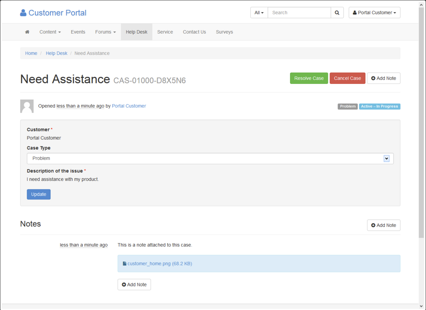This screenshot has height=310, width=426.
Task: Click the scrollbar up arrow
Action: (x=422, y=4)
